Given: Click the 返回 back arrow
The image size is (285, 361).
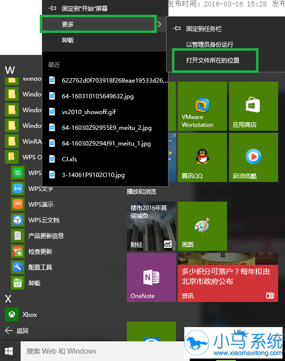Looking at the screenshot, I should [x=9, y=331].
